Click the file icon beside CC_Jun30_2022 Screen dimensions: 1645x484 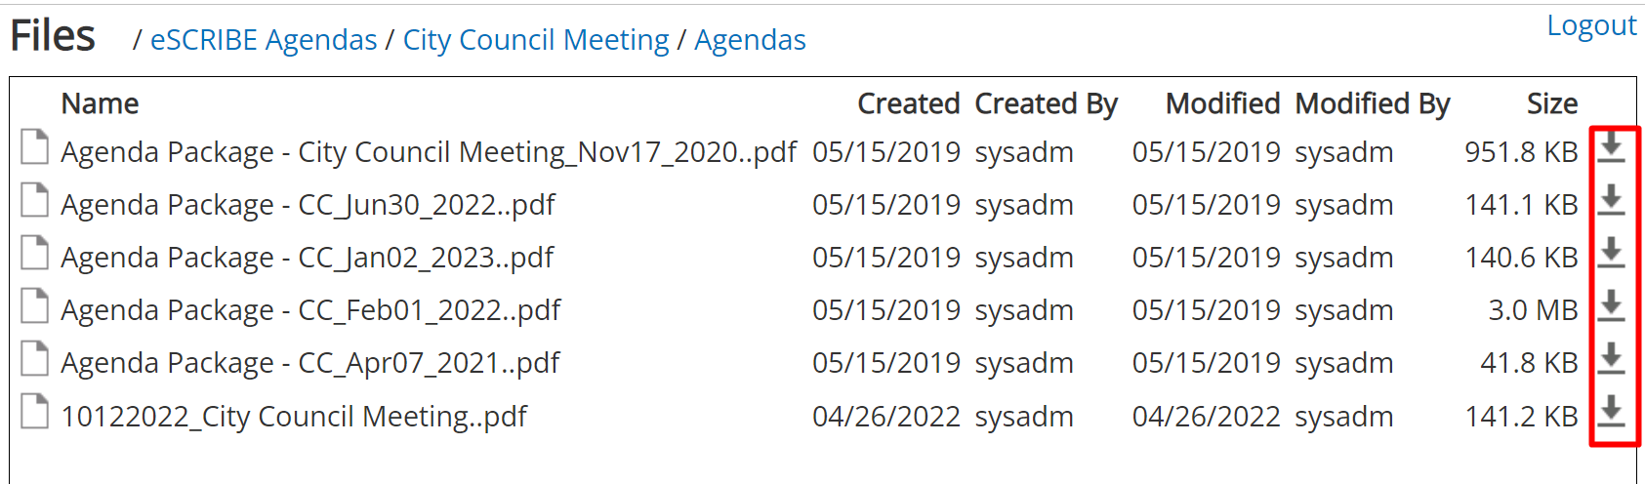tap(35, 200)
